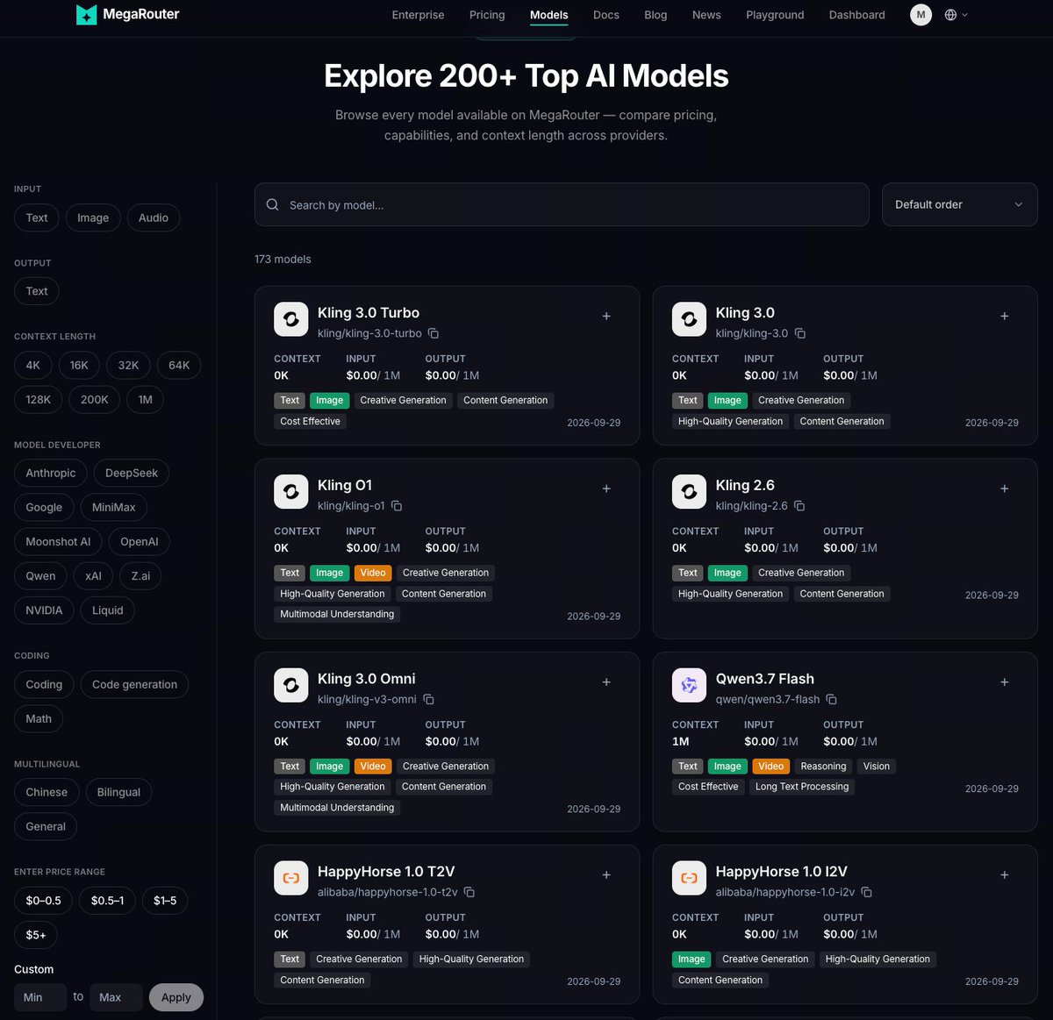This screenshot has height=1020, width=1053.
Task: Filter models by Moonshot AI developer
Action: pyautogui.click(x=58, y=541)
